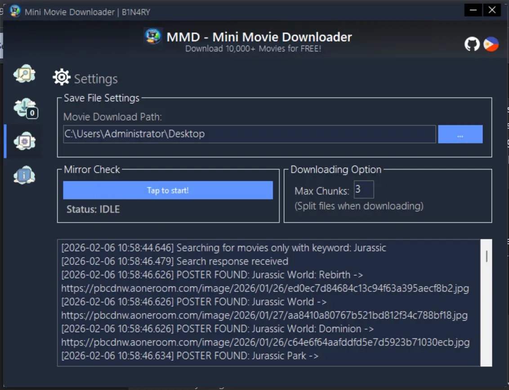Click the Max Chunks label
Screen dimensions: 509x390
click(x=321, y=191)
